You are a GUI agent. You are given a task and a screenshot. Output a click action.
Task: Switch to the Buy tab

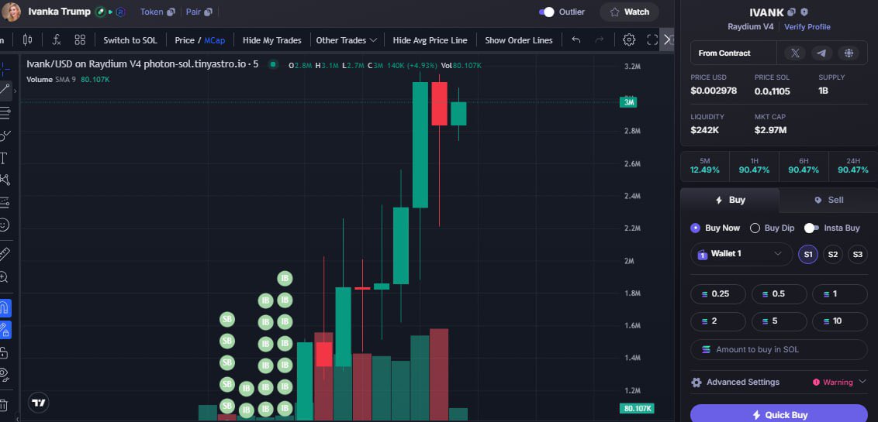(x=730, y=200)
